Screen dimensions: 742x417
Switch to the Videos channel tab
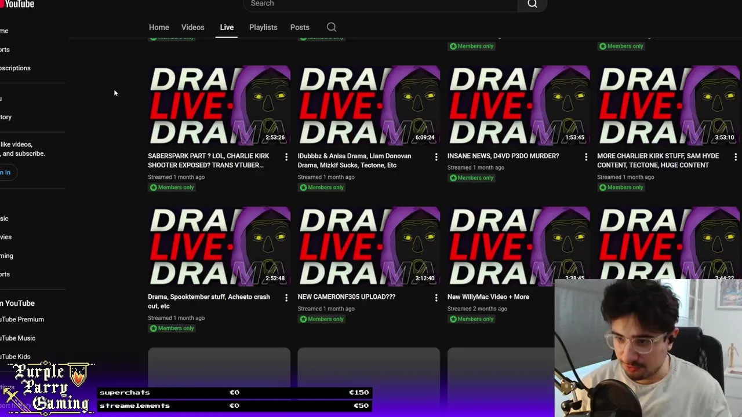click(x=192, y=27)
